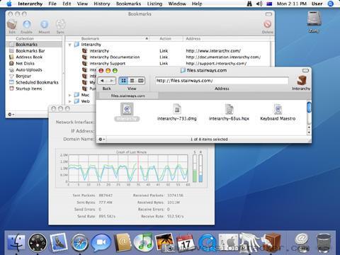The height and width of the screenshot is (255, 340).
Task: Open Finder from the Dock
Action: pos(16,242)
